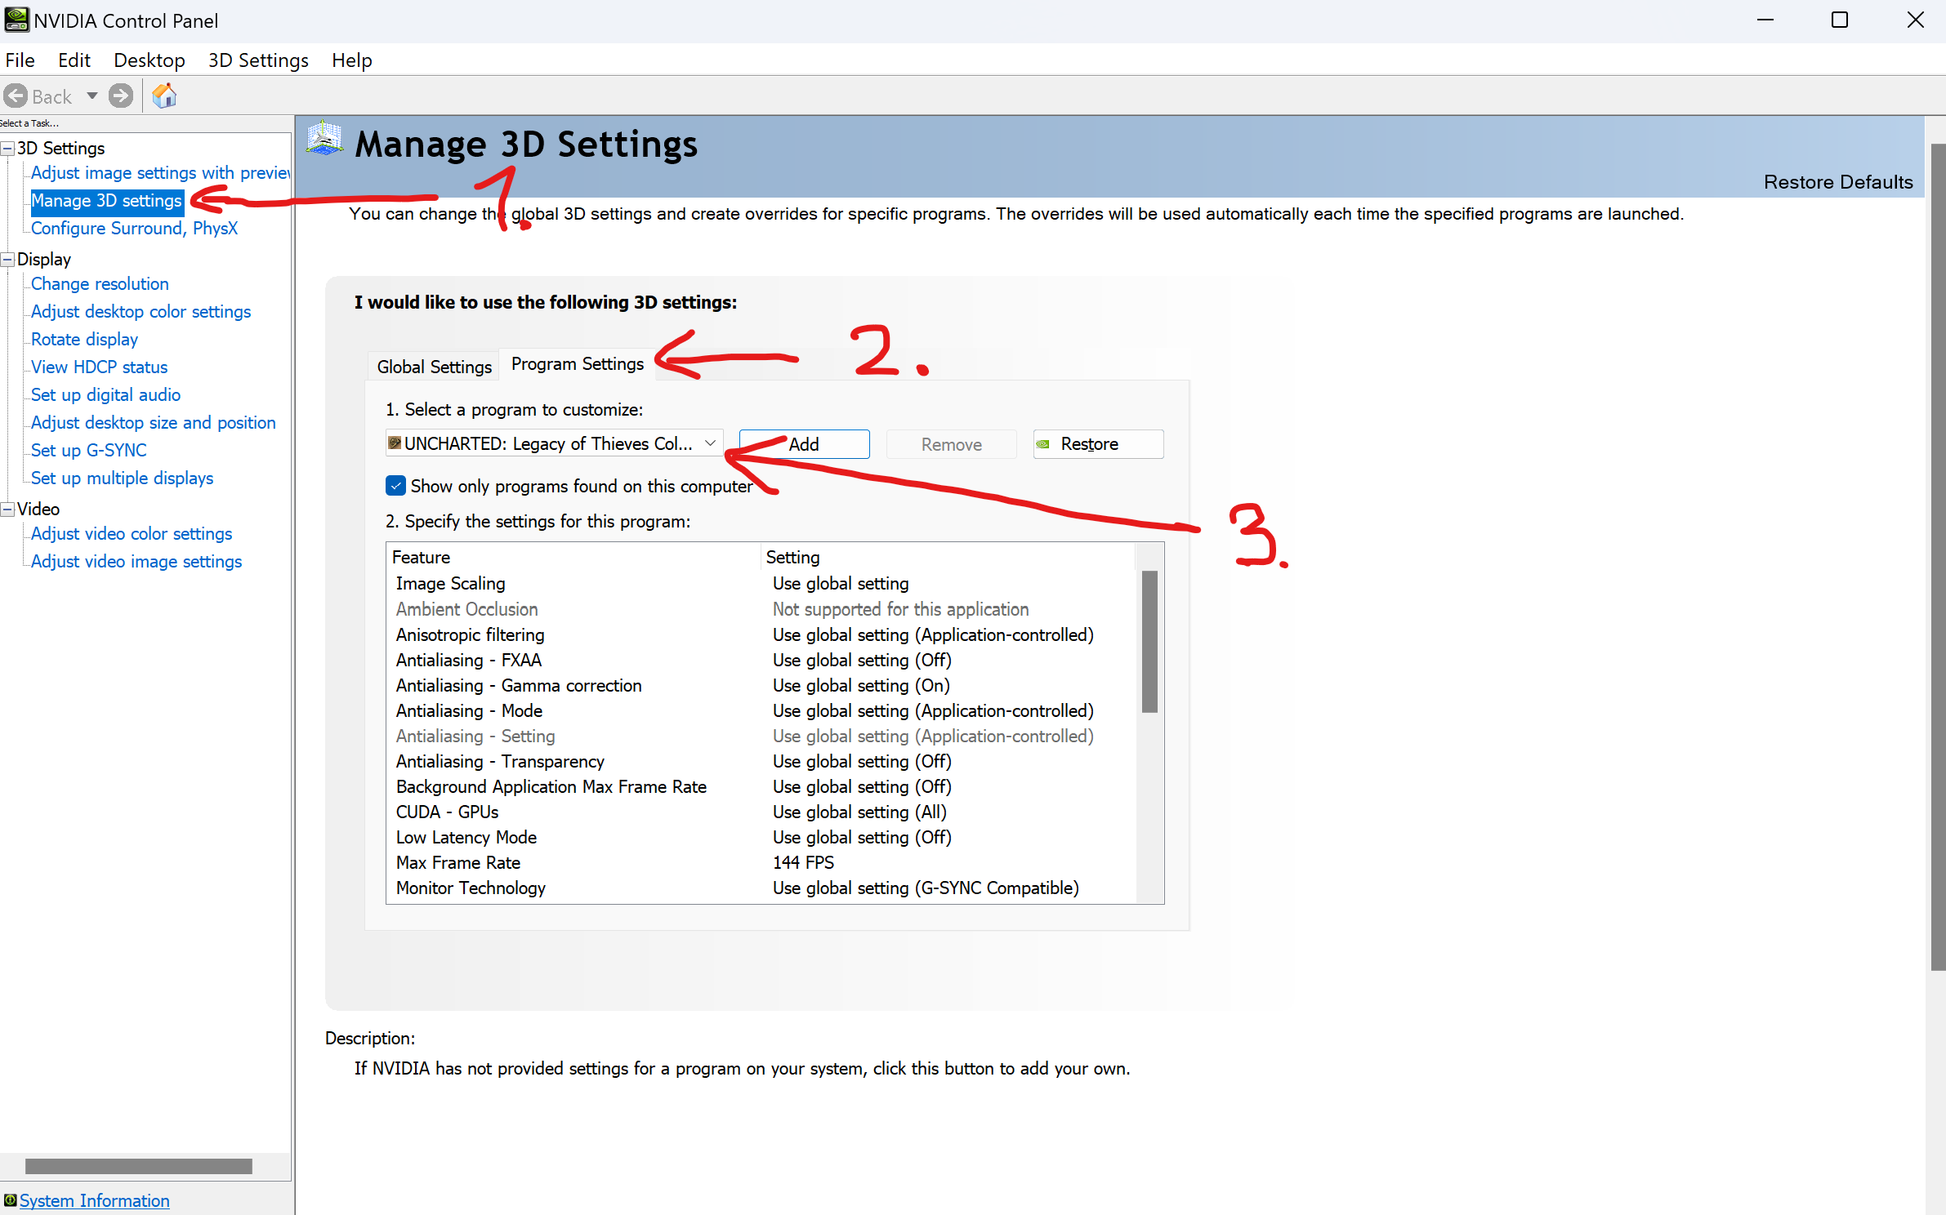Click the Home icon in toolbar
This screenshot has width=1946, height=1215.
(x=165, y=96)
